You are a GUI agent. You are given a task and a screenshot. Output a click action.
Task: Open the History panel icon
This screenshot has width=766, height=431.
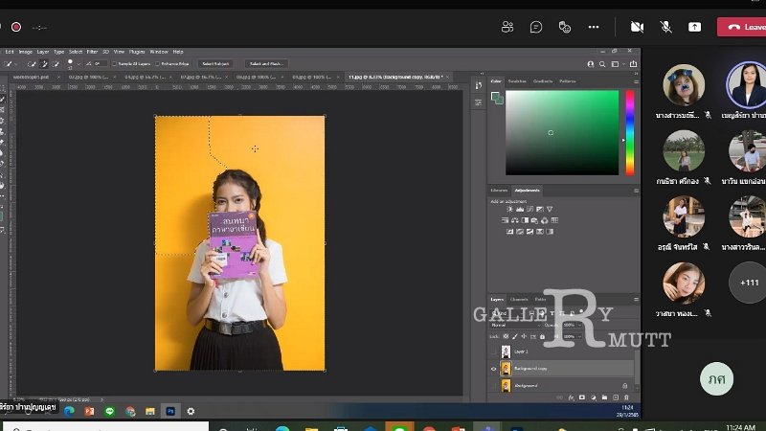[x=478, y=85]
